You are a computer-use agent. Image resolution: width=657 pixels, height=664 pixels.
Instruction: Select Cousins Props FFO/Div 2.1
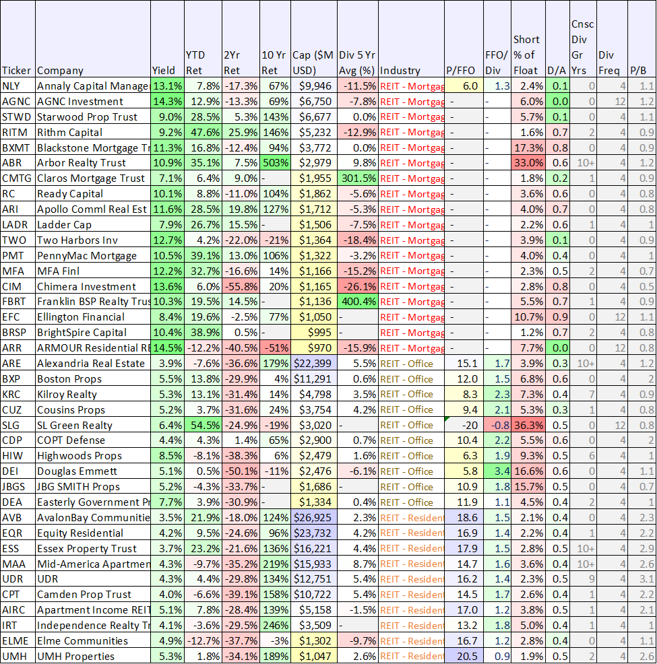coord(497,410)
